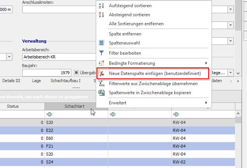247x168 pixels.
Task: Open the Lage tab
Action: click(37, 81)
